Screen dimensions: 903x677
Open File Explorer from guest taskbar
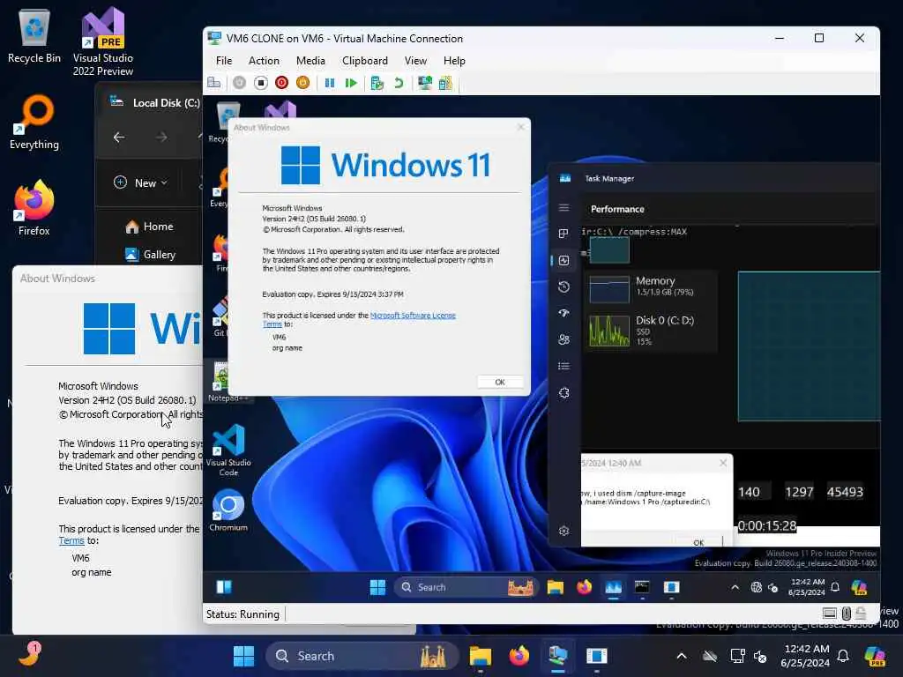(556, 587)
